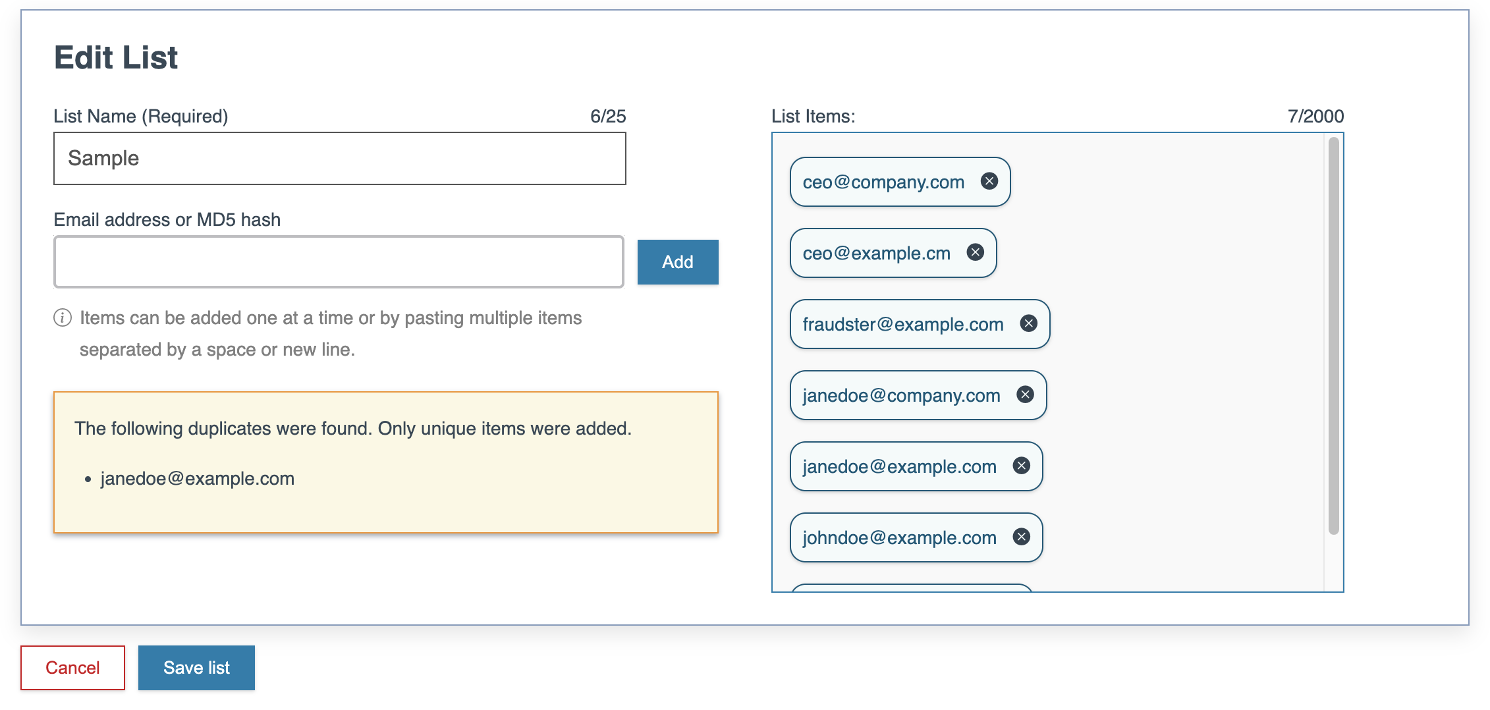1490x710 pixels.
Task: Remove ceo@company.com from list items
Action: click(989, 181)
